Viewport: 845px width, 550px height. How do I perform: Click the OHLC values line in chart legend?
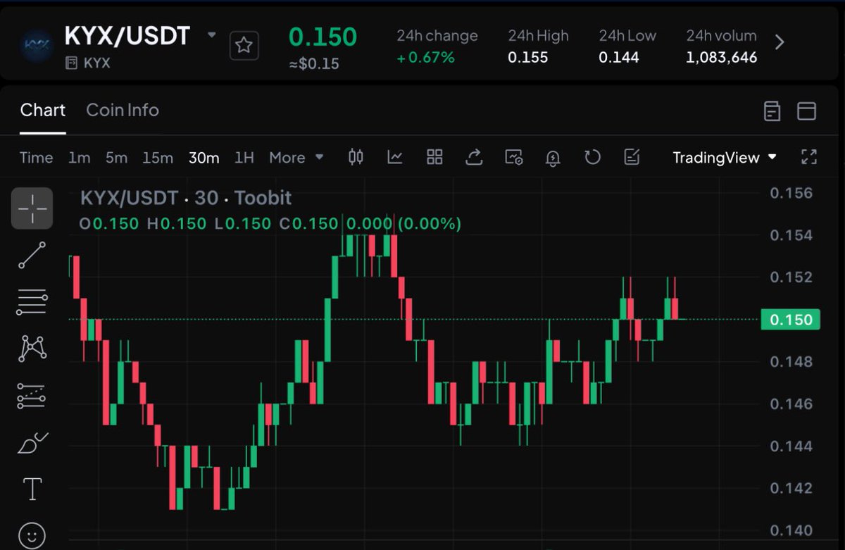tap(270, 224)
